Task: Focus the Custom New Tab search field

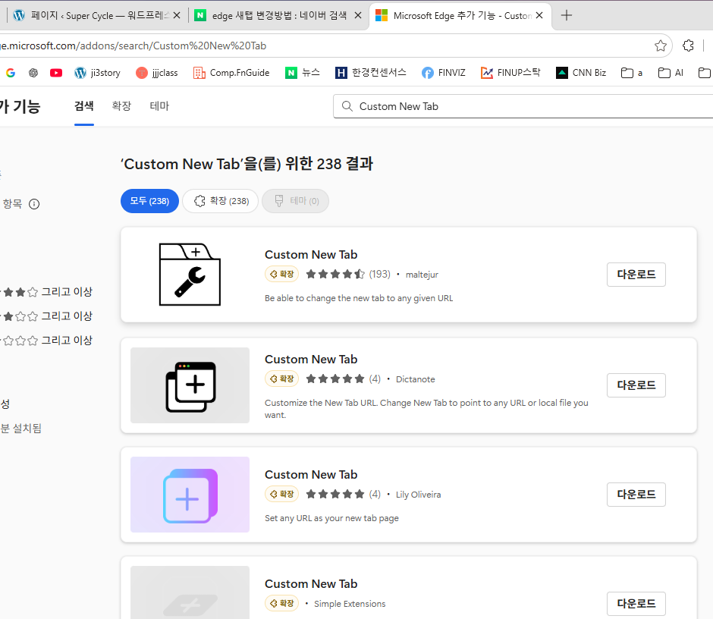Action: click(x=523, y=106)
